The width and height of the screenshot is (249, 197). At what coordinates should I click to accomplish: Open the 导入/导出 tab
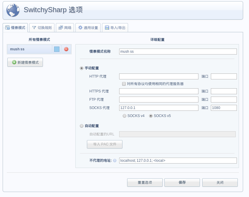coord(115,28)
